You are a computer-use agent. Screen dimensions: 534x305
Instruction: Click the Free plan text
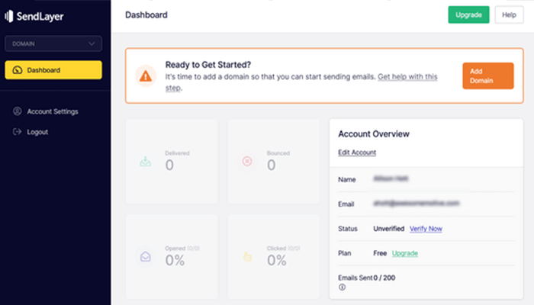(380, 253)
